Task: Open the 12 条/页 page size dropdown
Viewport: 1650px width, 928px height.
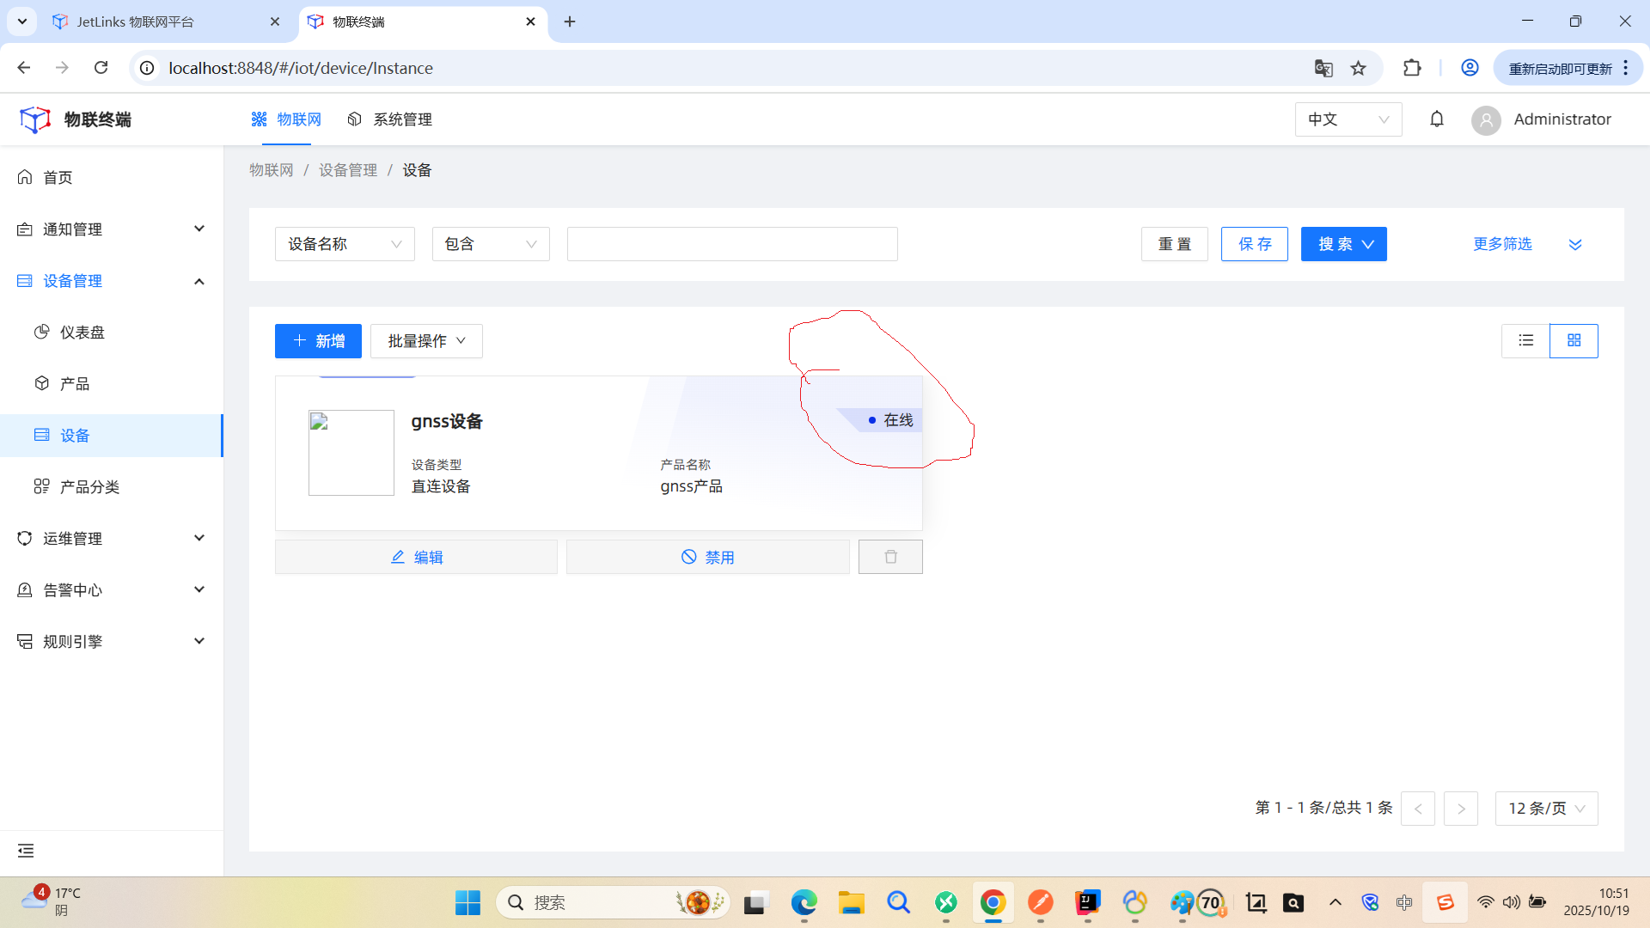Action: point(1545,808)
